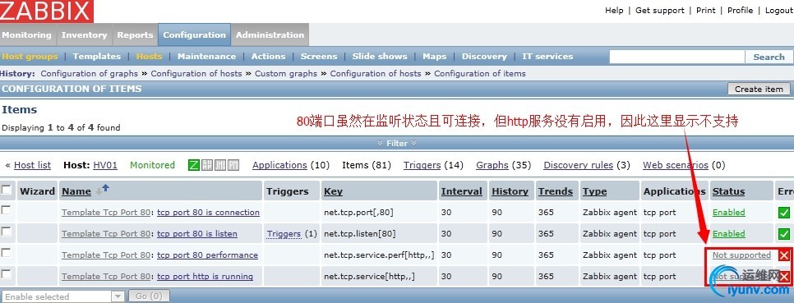Click the ZABBIX logo
794x303 pixels.
[x=47, y=11]
